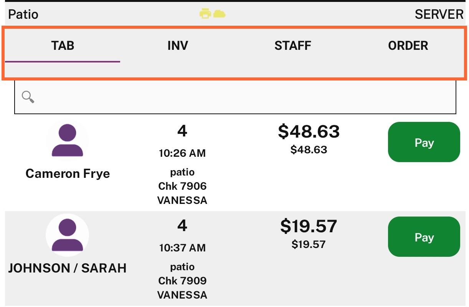
Task: Click the large $19.57 total amount
Action: [x=309, y=226]
